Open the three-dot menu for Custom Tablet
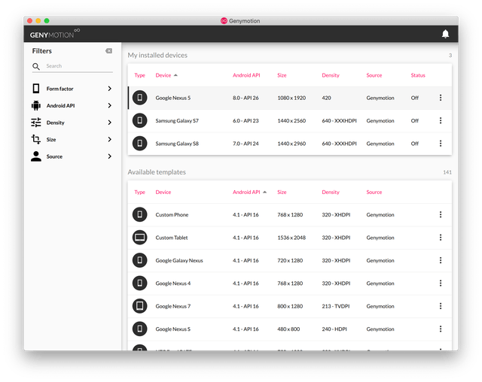 tap(441, 238)
